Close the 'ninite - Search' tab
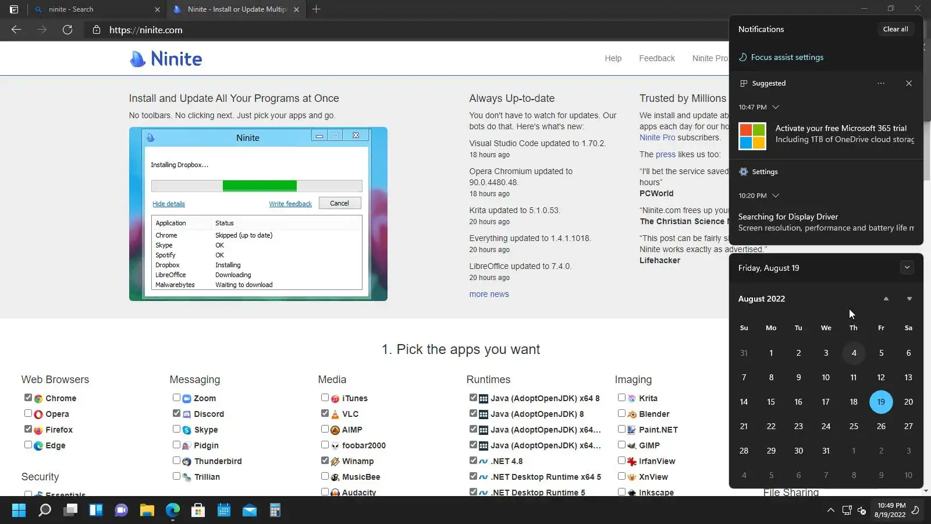 (x=157, y=9)
